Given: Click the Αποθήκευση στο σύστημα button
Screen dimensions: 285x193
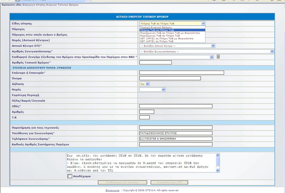Looking at the screenshot, I should point(122,182).
